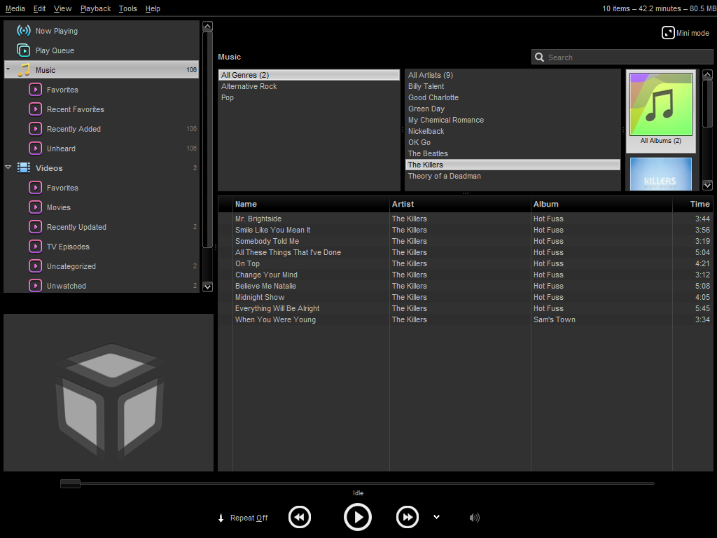Select the Killers Hot Fuss album cover
This screenshot has height=538, width=717.
(661, 174)
